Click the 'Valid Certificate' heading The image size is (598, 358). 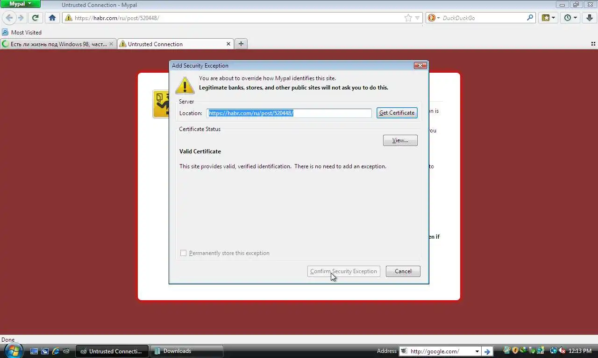click(x=200, y=151)
